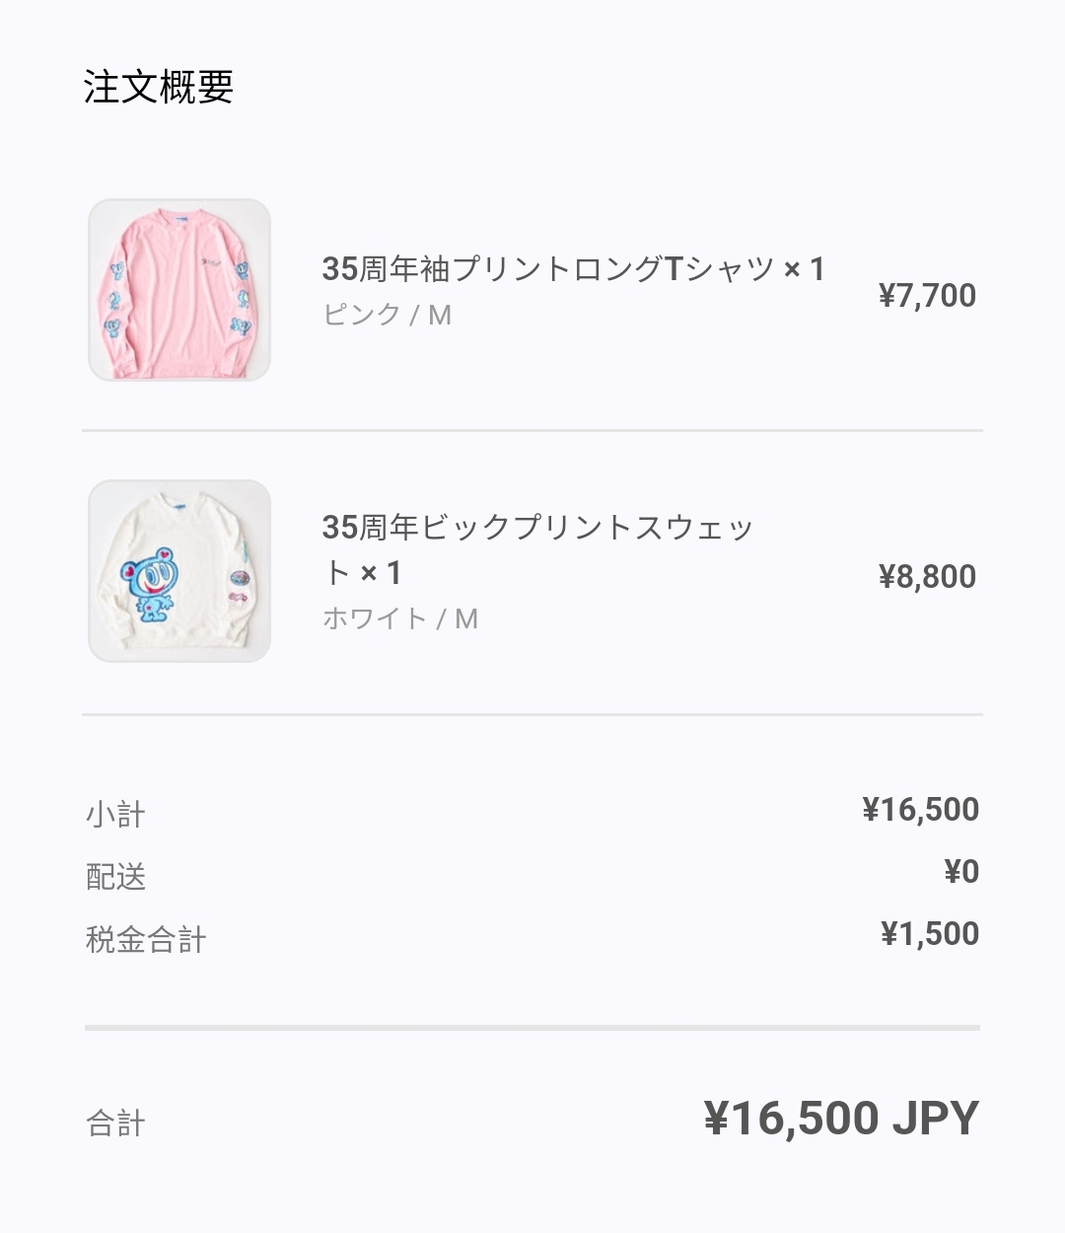Click the ¥16,500 JPY grand total
Image resolution: width=1065 pixels, height=1233 pixels.
pos(841,1119)
